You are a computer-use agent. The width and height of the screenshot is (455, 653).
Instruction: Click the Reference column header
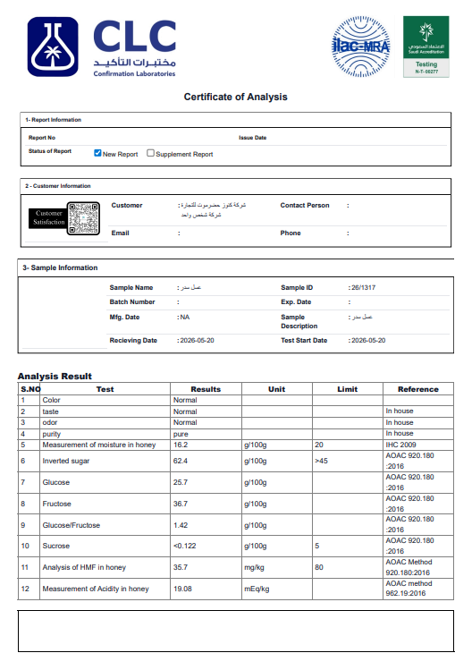(x=418, y=389)
